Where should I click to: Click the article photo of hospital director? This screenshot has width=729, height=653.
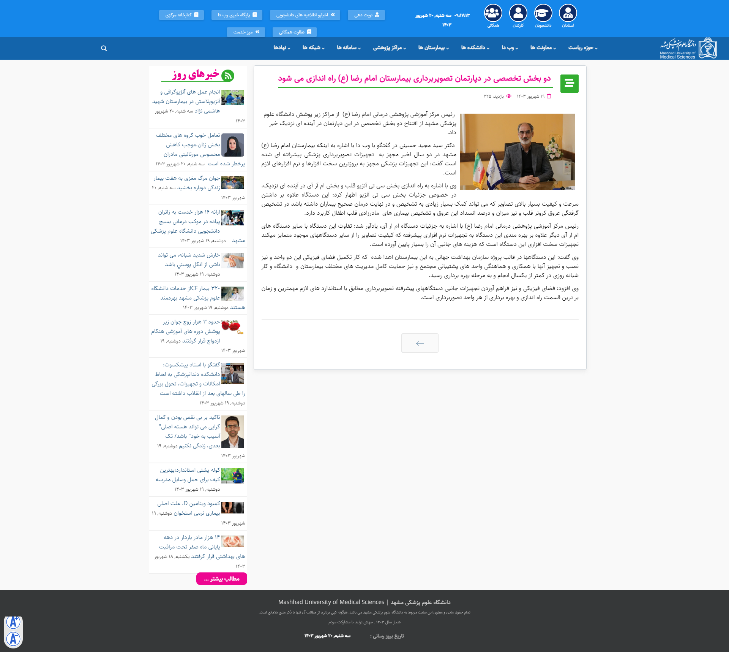coord(518,152)
